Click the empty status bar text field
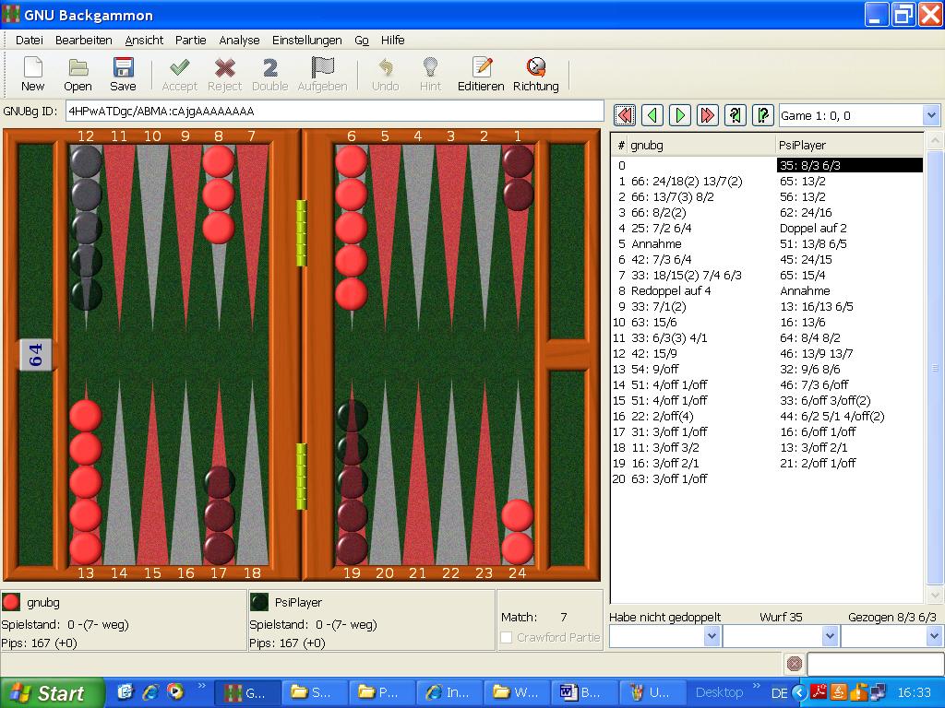The height and width of the screenshot is (708, 945). click(x=875, y=664)
